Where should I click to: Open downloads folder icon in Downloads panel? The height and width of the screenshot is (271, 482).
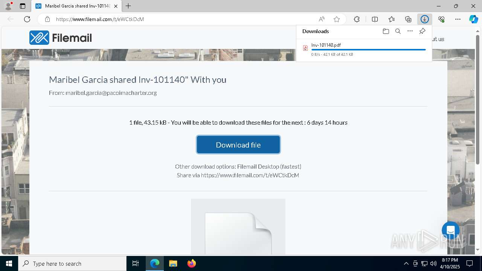[386, 31]
